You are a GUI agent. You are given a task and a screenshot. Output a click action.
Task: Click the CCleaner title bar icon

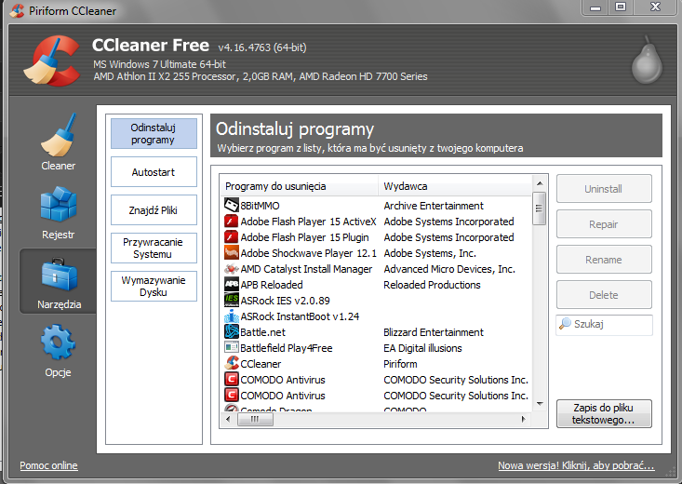(x=17, y=10)
